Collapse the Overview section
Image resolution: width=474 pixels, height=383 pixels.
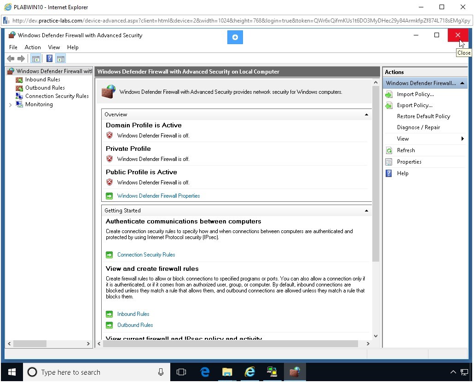(366, 114)
